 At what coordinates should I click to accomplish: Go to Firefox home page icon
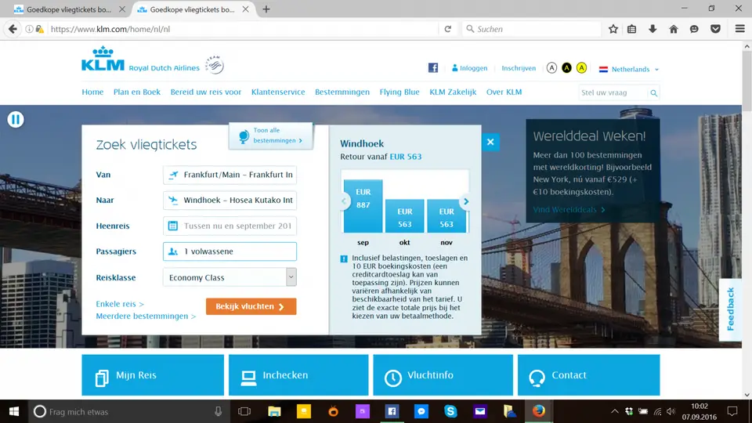[x=674, y=29]
